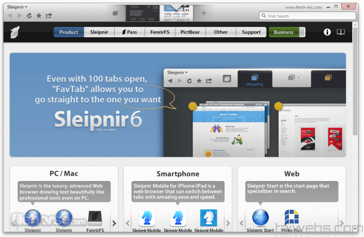Open the book icon on site header

[340, 32]
